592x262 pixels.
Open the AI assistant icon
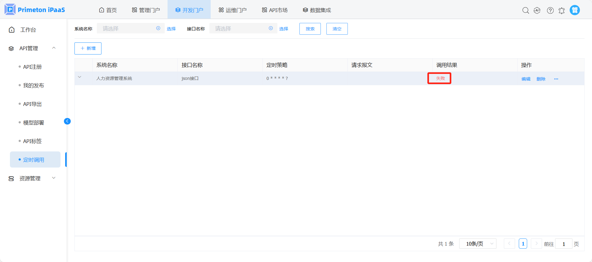click(x=537, y=11)
